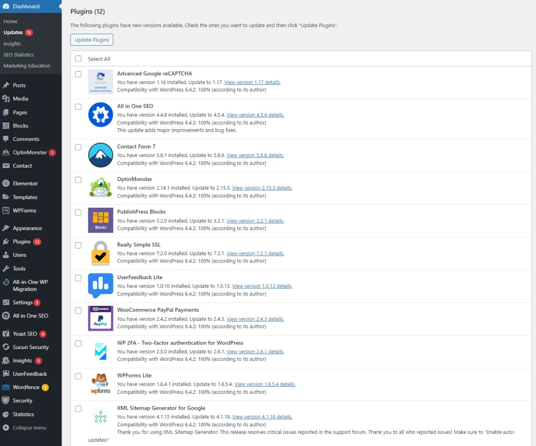Click the WooCommerce PayPal Payments icon
Image resolution: width=536 pixels, height=446 pixels.
[100, 319]
